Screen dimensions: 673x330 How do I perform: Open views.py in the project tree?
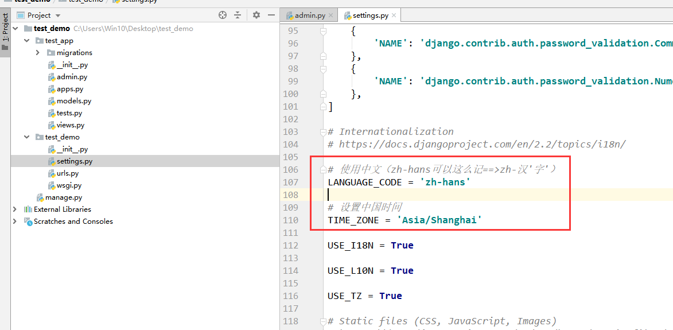(71, 125)
